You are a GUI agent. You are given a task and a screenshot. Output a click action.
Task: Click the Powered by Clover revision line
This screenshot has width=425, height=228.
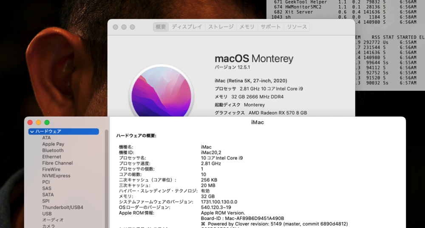click(x=274, y=224)
